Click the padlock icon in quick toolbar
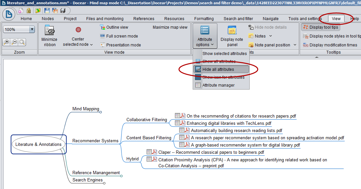This screenshot has width=361, height=189. click(29, 11)
